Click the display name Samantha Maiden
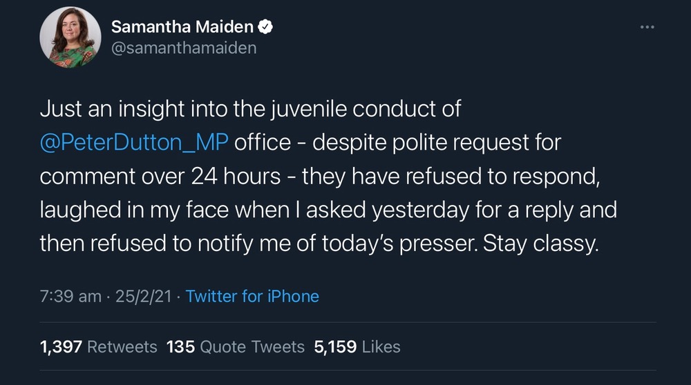Screen dimensions: 691x385 click(x=182, y=27)
